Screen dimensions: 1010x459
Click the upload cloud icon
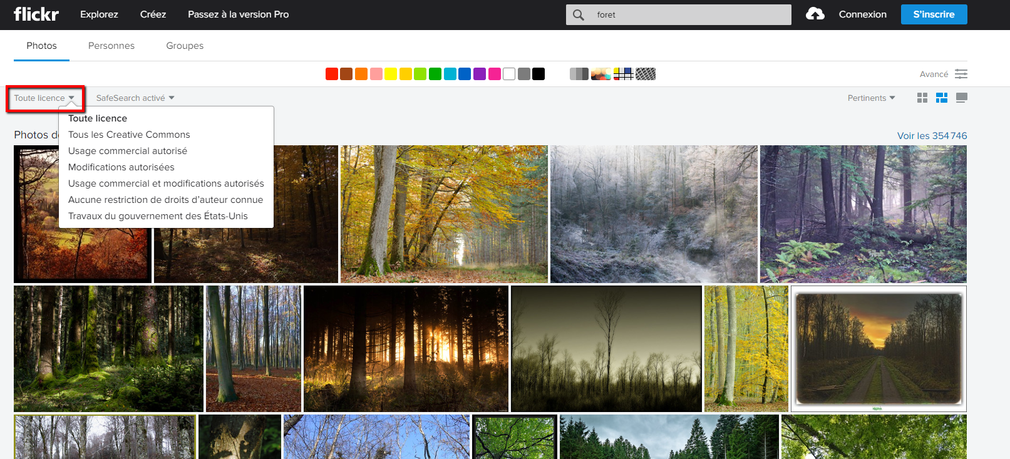[x=815, y=14]
